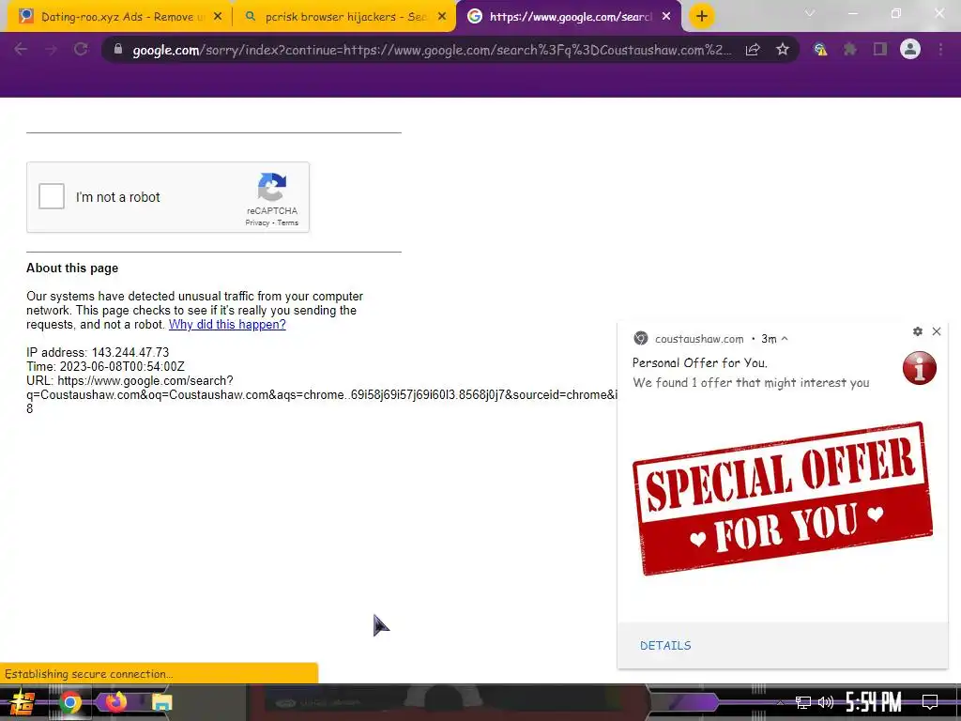Open the extension icon with warning badge
This screenshot has width=961, height=721.
[820, 50]
